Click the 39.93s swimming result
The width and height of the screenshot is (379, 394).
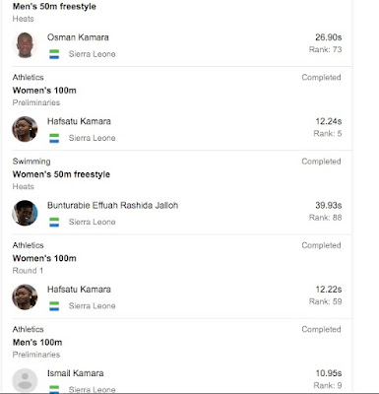[x=329, y=205]
